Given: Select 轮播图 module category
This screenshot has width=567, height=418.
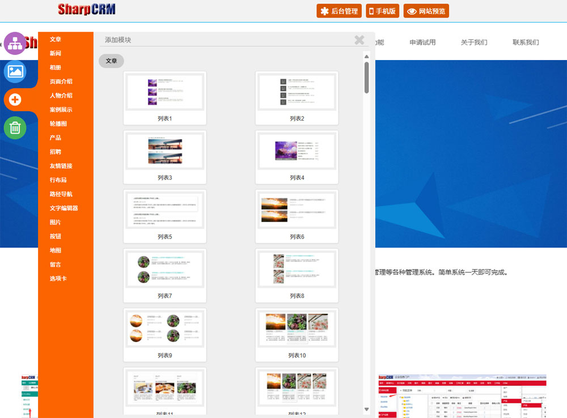Looking at the screenshot, I should [x=58, y=123].
